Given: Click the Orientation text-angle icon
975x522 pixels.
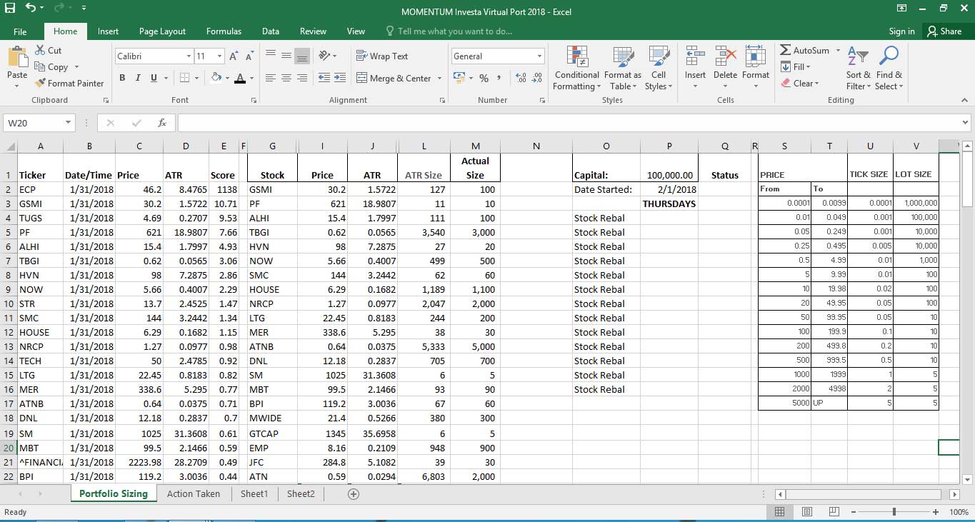Looking at the screenshot, I should tap(324, 56).
